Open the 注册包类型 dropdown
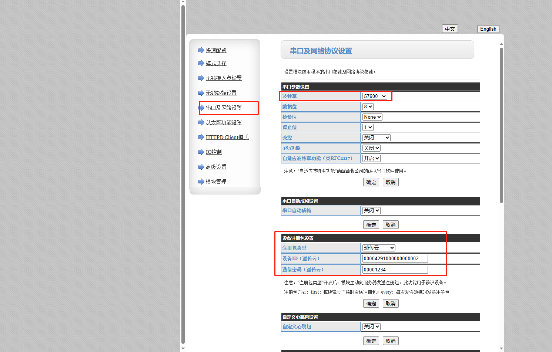The height and width of the screenshot is (352, 552). click(x=379, y=248)
